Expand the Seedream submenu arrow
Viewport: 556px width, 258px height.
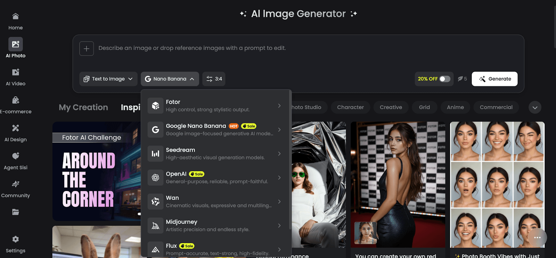[279, 153]
